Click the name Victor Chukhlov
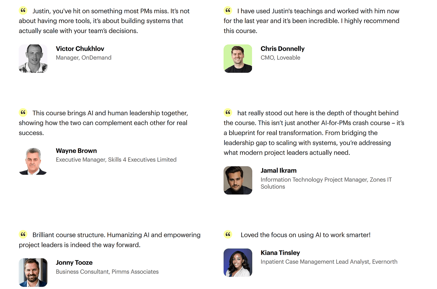Screen dimensions: 437x289 pos(80,49)
